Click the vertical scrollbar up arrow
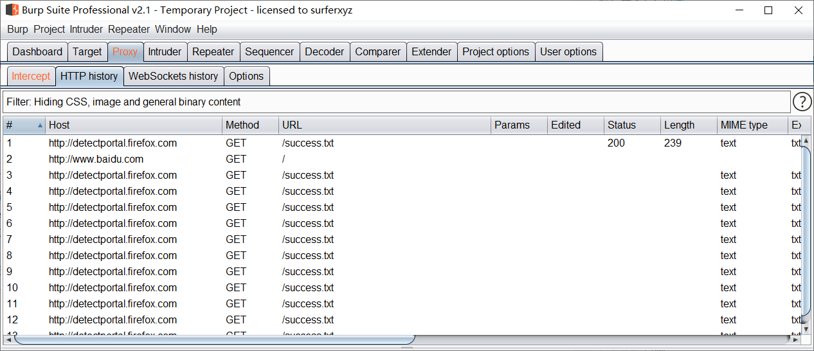Screen dimensions: 814x351 click(x=806, y=139)
